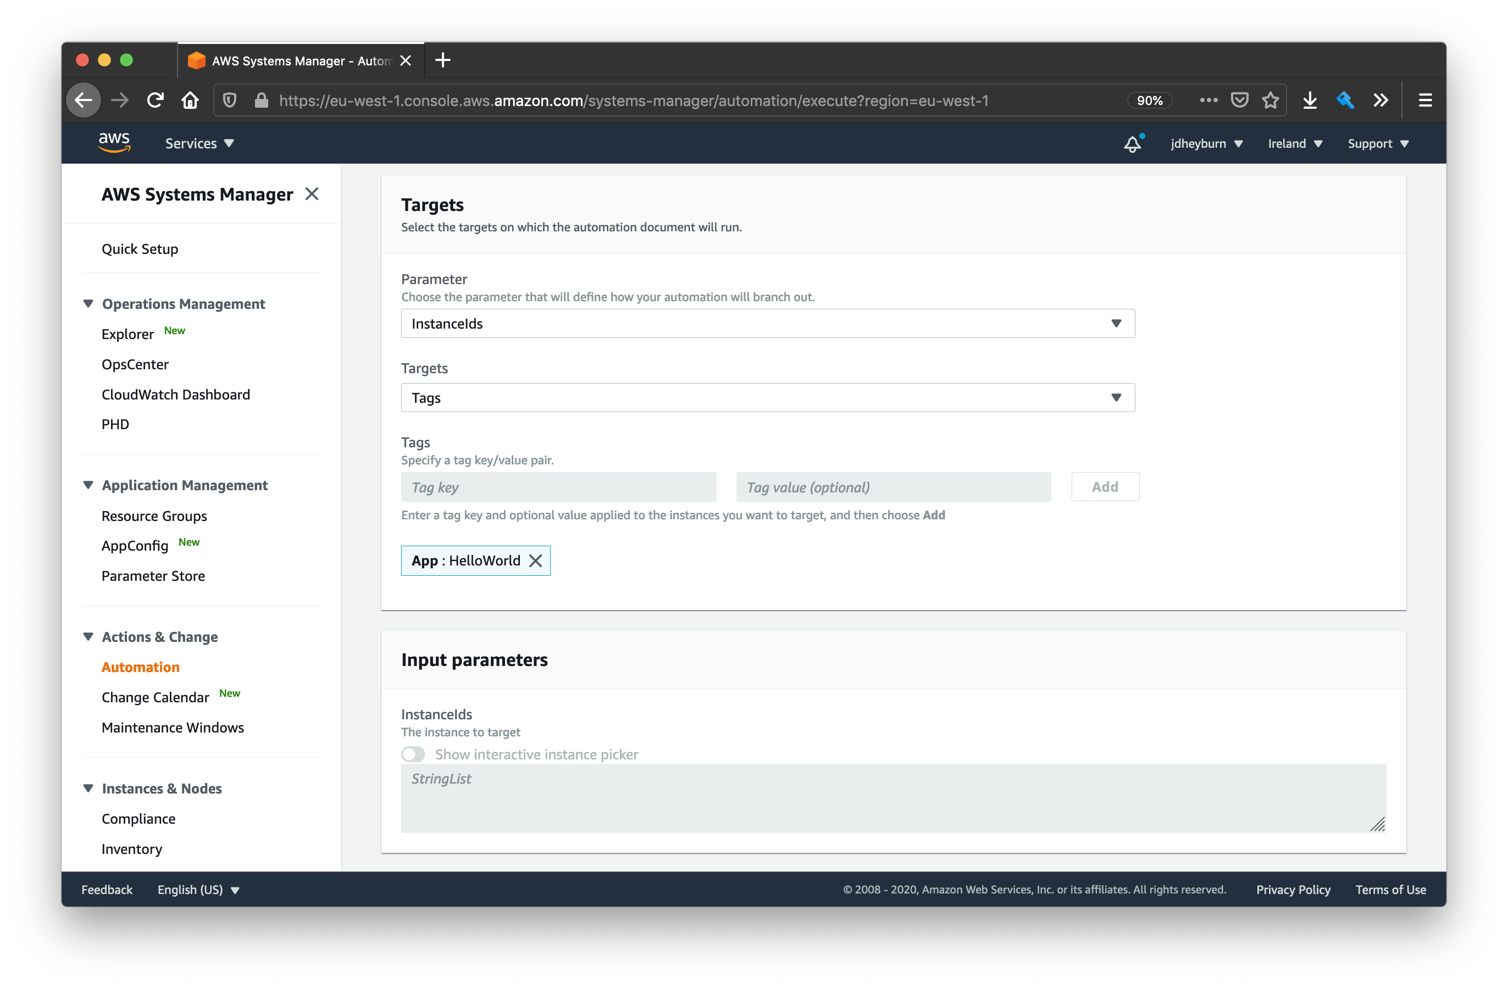Go to Parameter Store
Screen dimensions: 1508x988
tap(153, 575)
